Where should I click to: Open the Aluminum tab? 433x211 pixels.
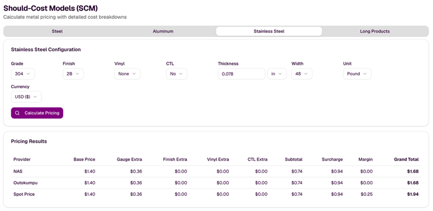[x=163, y=31]
